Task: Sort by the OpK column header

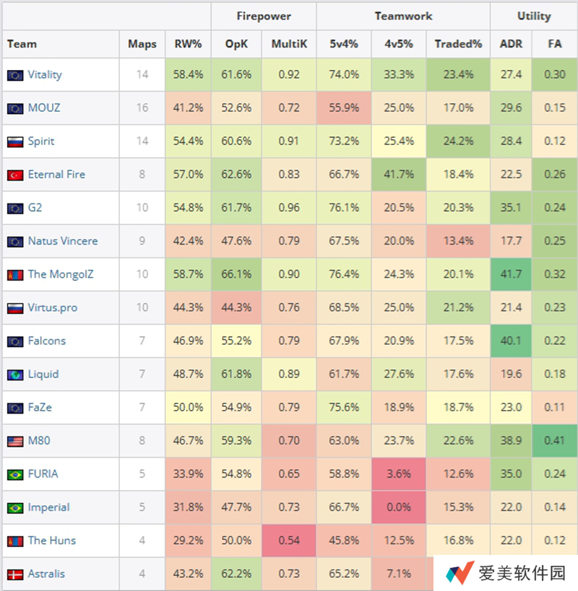Action: (236, 44)
